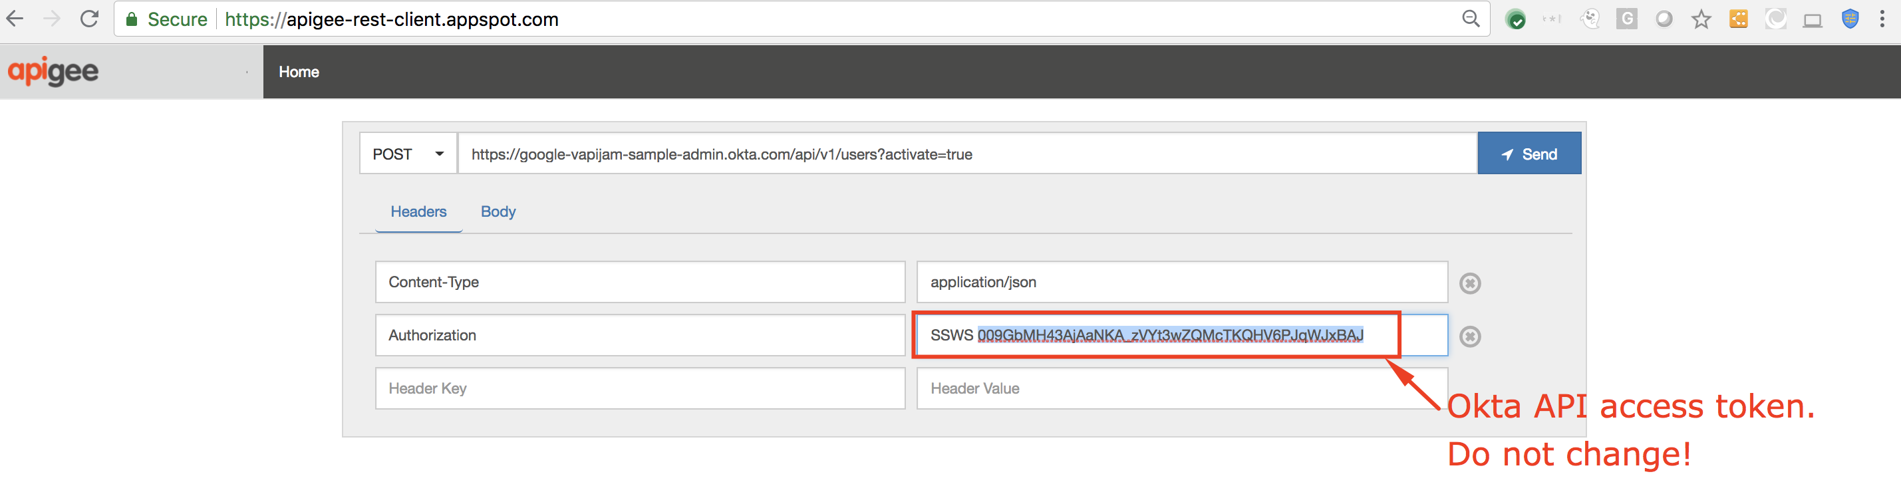Go back with the browser back arrow
The height and width of the screenshot is (504, 1901).
[x=15, y=19]
